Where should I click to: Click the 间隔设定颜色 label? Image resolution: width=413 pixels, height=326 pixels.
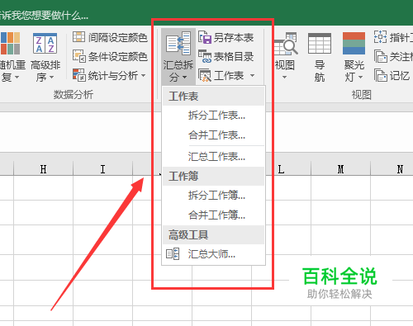(x=118, y=37)
